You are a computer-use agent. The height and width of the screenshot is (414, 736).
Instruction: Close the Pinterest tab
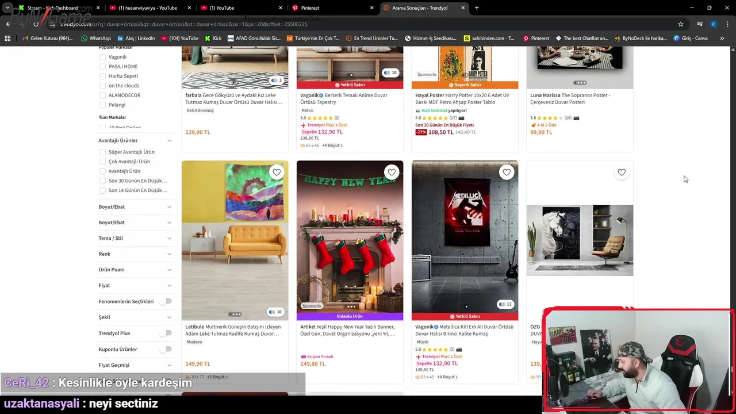click(371, 8)
